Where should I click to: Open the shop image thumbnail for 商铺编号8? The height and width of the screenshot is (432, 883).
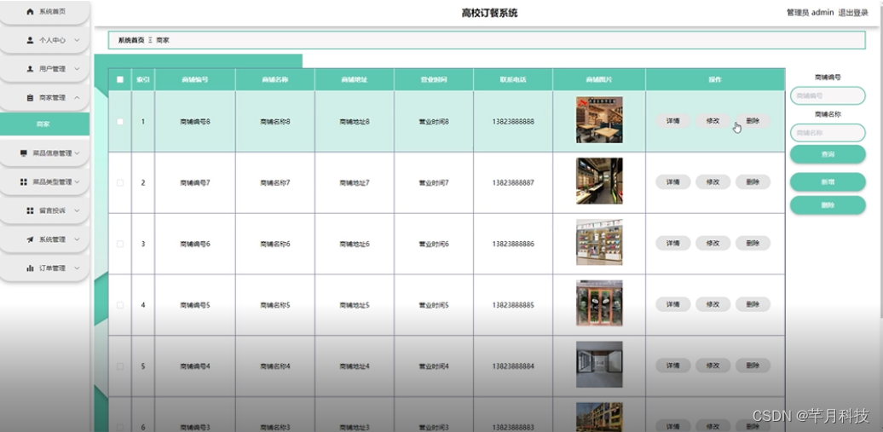point(599,120)
